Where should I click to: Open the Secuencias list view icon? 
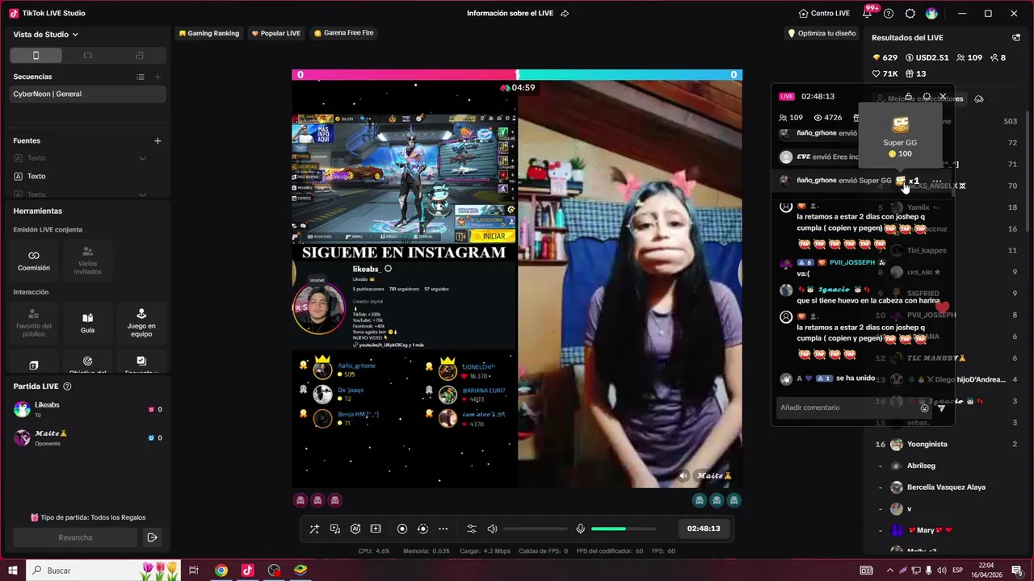click(x=141, y=77)
